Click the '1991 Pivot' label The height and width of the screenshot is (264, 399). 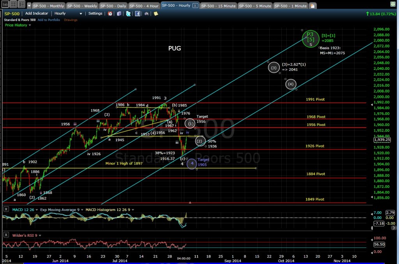pyautogui.click(x=315, y=99)
